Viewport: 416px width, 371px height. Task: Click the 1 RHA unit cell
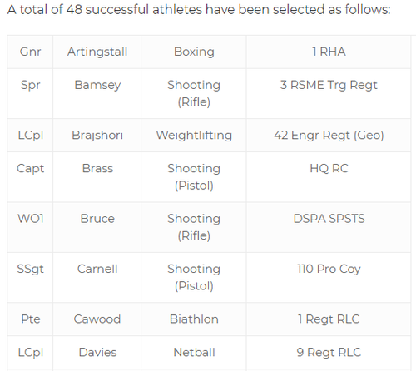pos(329,52)
